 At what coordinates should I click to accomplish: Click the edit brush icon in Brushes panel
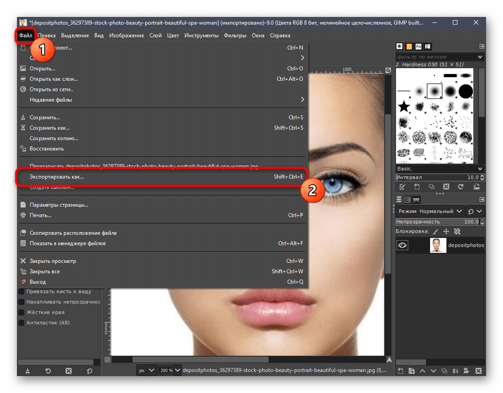point(402,187)
